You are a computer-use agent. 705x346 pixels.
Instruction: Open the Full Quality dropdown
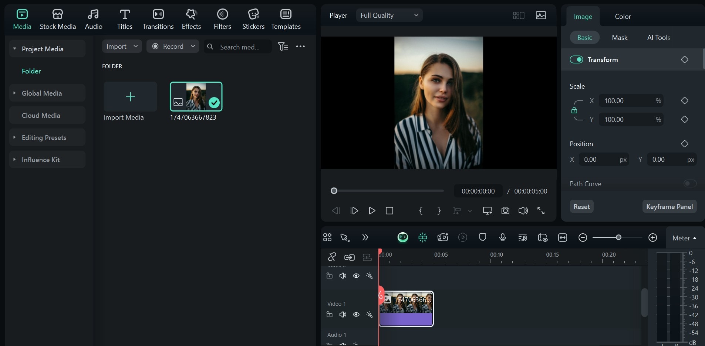pyautogui.click(x=389, y=15)
